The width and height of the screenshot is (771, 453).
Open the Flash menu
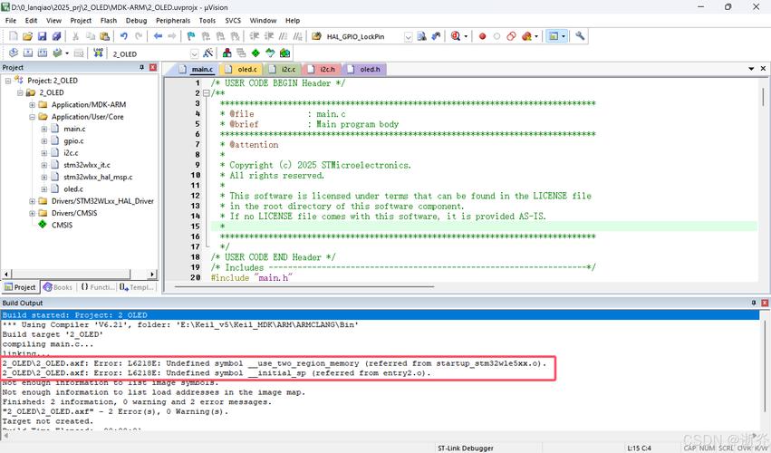point(109,20)
